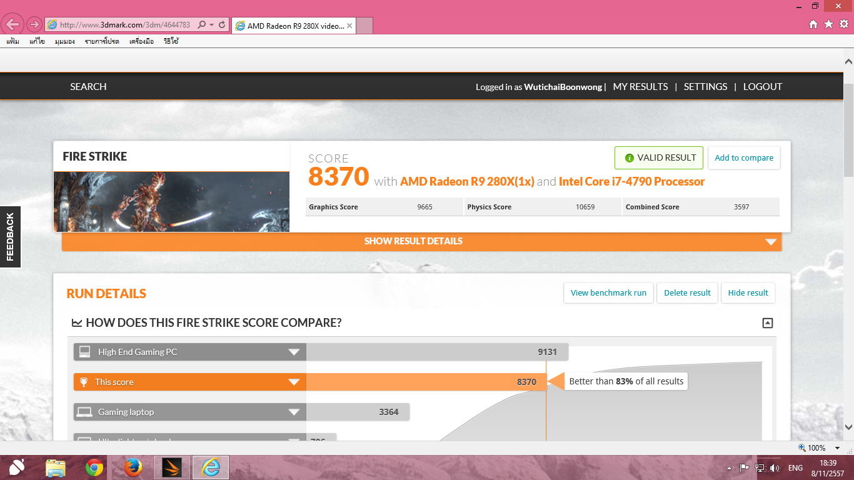Launch Firefox from the taskbar
This screenshot has height=480, width=854.
pyautogui.click(x=133, y=467)
